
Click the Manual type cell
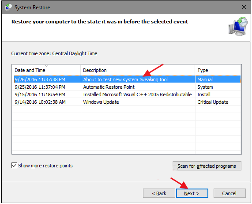(x=205, y=79)
